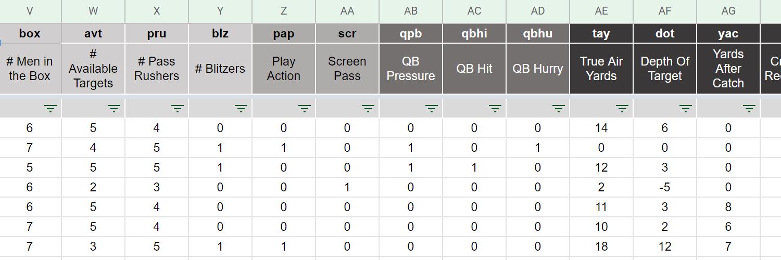Open the filter icon under Screen Pass
This screenshot has height=260, width=781.
368,109
